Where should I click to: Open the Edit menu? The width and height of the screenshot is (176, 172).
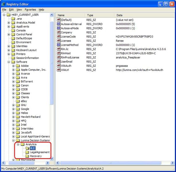pyautogui.click(x=11, y=10)
